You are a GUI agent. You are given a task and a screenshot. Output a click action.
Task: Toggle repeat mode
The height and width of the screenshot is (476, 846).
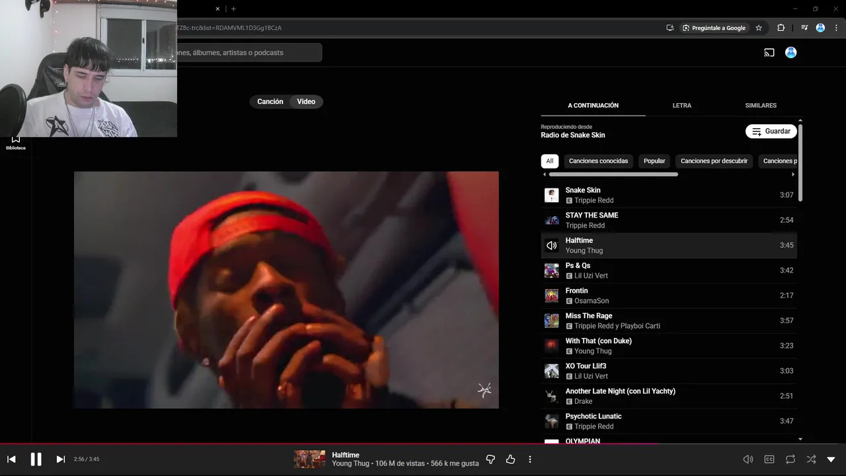click(790, 459)
